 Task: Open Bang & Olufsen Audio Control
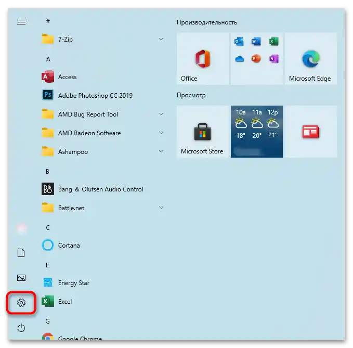pos(103,189)
